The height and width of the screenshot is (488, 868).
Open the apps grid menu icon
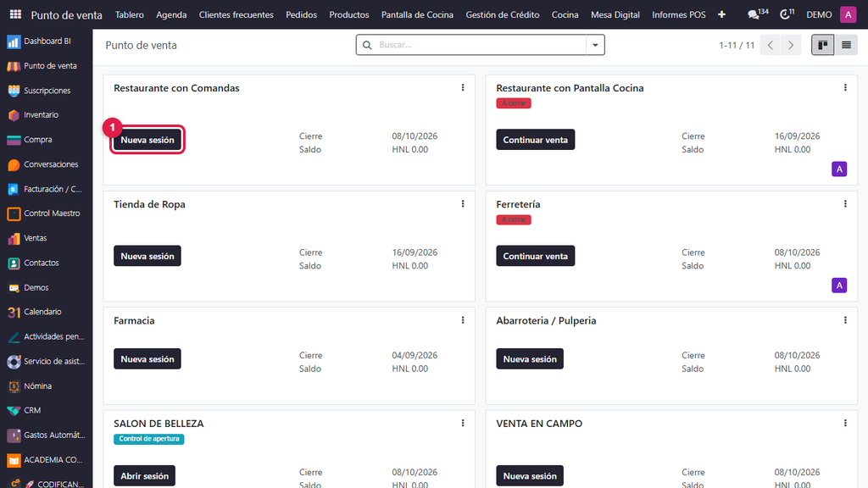15,14
